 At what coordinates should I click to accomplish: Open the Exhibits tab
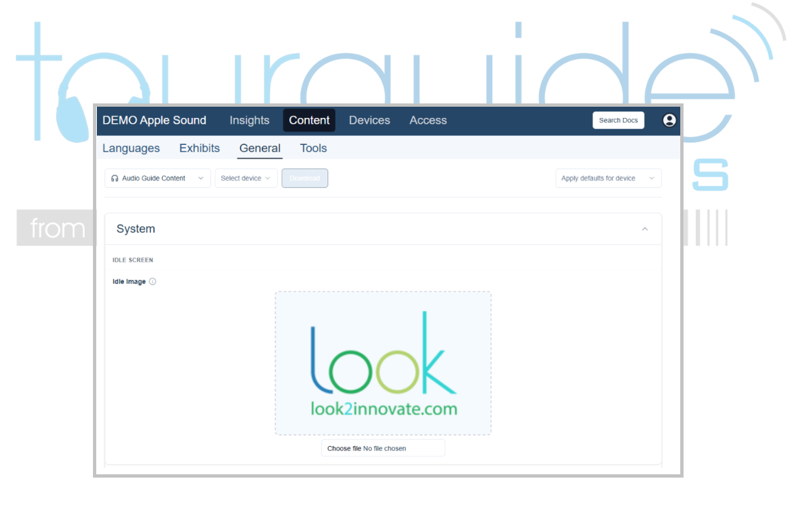click(x=200, y=148)
